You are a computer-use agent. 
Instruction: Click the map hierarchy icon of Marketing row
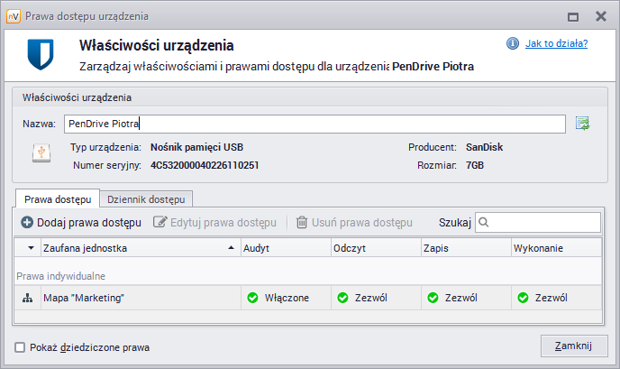click(x=27, y=298)
